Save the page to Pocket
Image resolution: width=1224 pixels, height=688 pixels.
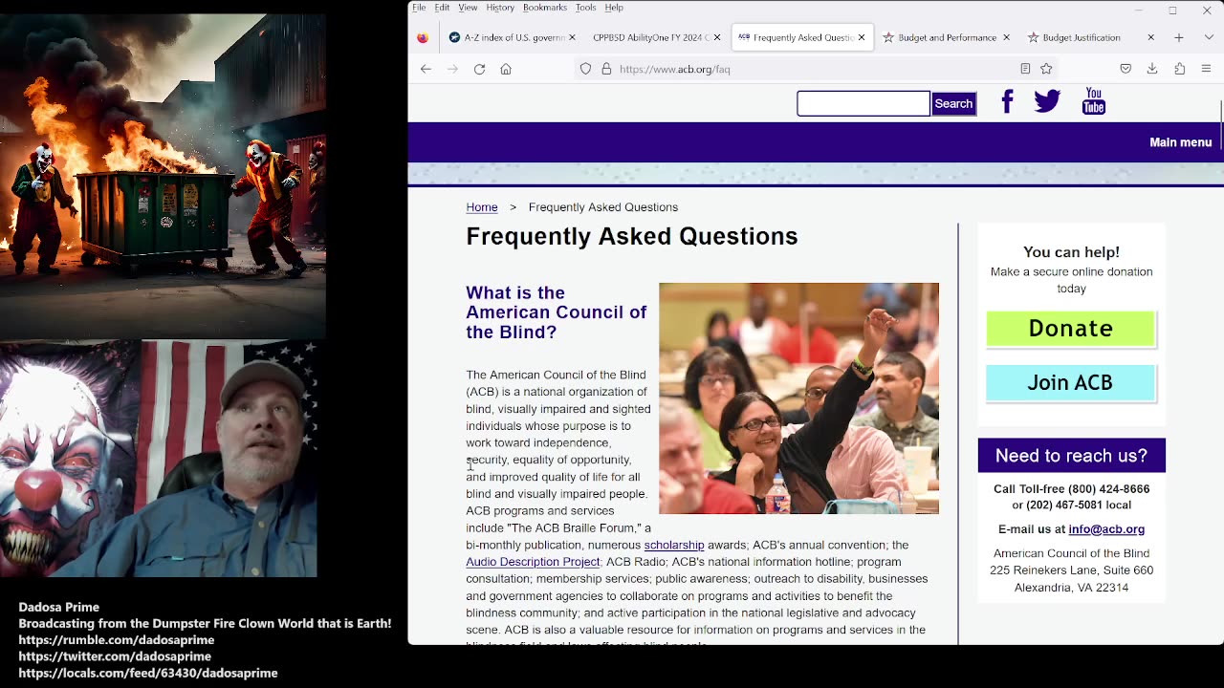pos(1126,69)
